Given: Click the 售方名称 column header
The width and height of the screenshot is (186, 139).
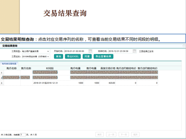Looking at the screenshot, I should click(26, 68).
